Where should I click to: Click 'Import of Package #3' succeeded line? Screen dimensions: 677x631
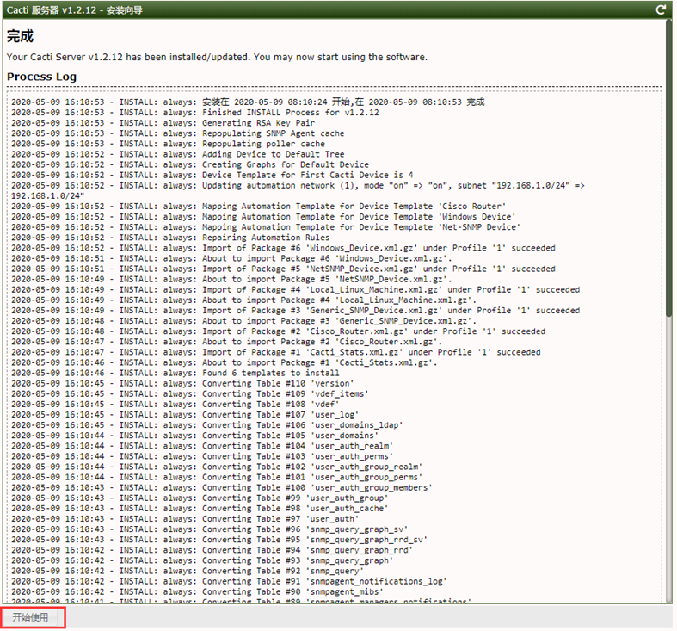tap(296, 310)
